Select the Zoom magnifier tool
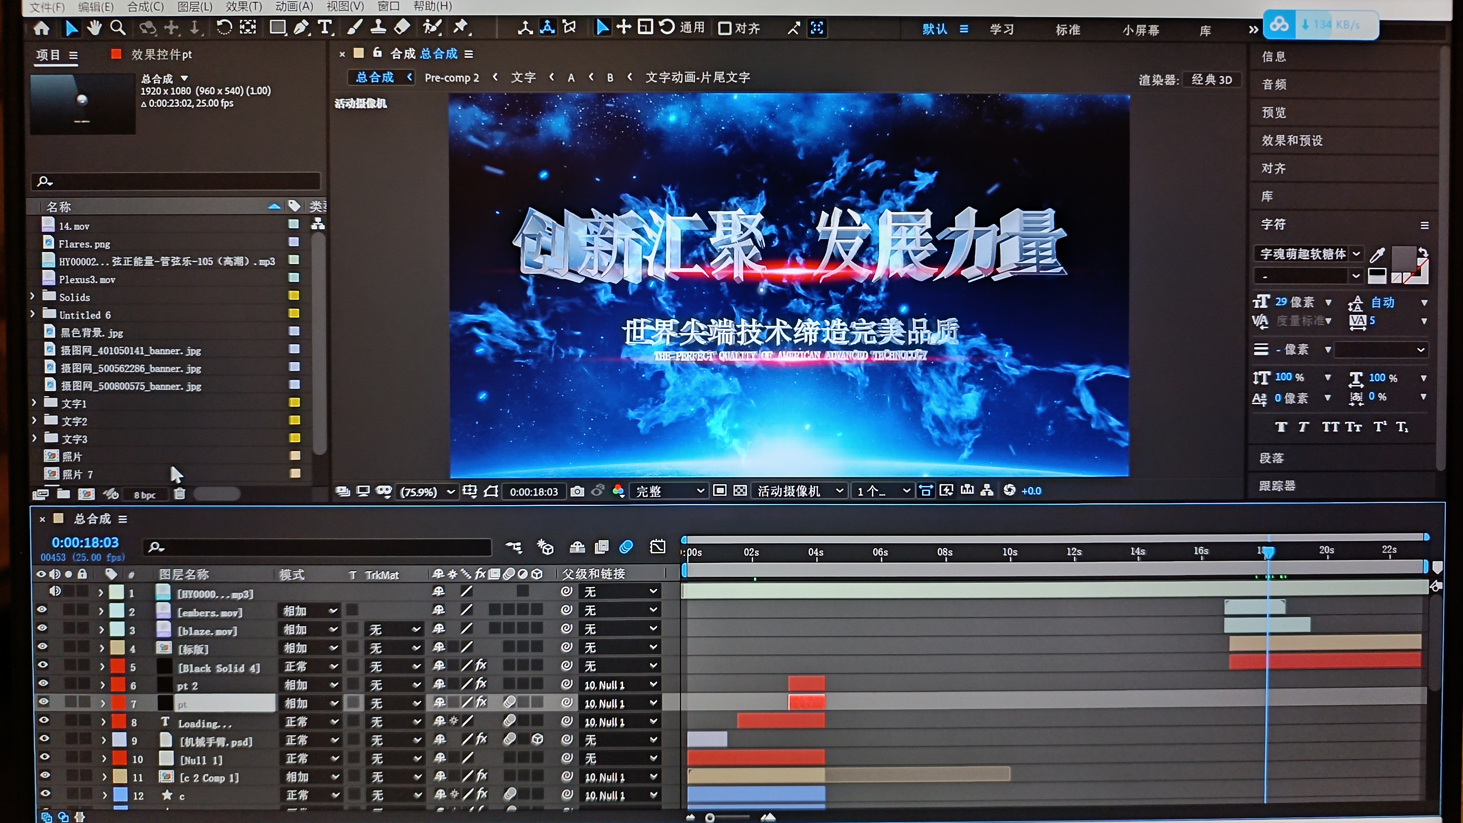 pyautogui.click(x=117, y=27)
